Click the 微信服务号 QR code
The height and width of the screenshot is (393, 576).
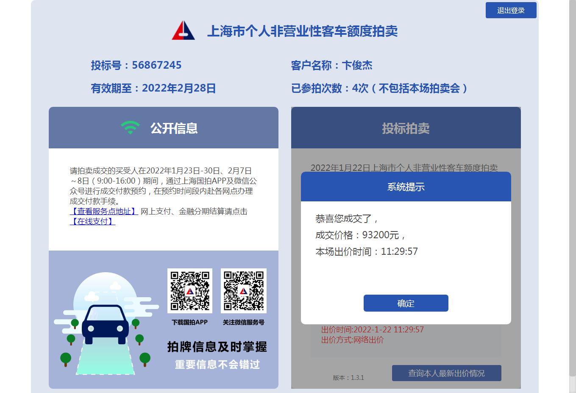point(243,291)
